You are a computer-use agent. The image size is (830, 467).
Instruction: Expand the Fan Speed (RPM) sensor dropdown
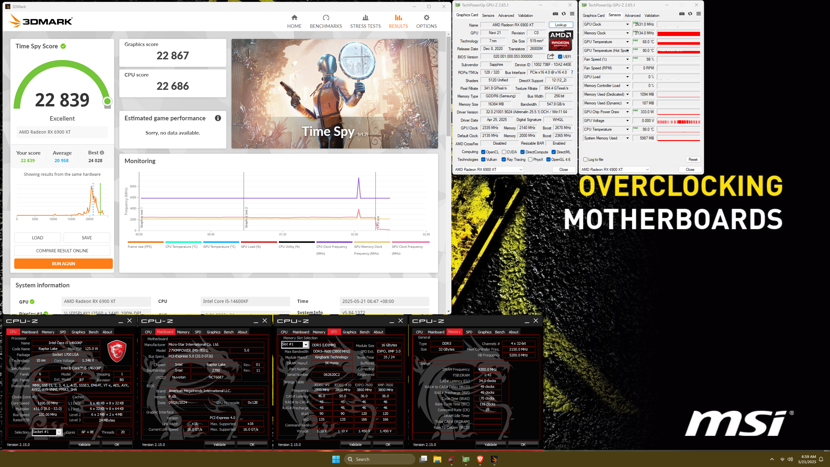tap(627, 68)
